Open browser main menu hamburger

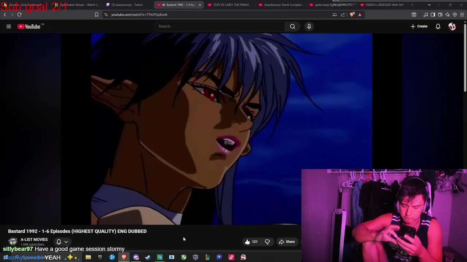(462, 15)
